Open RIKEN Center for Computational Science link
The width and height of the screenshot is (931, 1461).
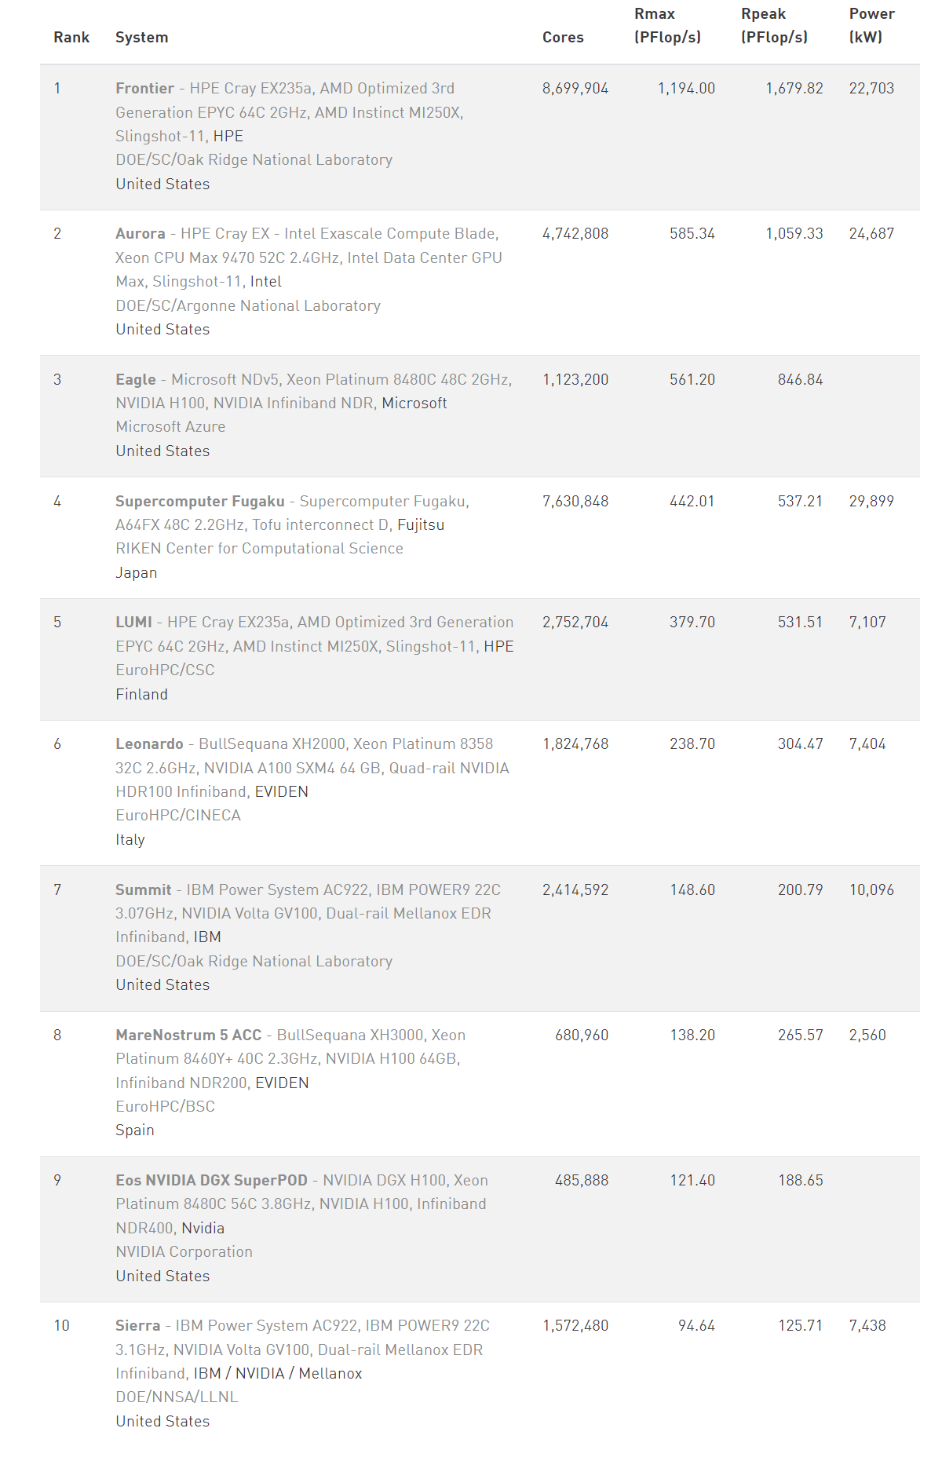click(x=259, y=549)
